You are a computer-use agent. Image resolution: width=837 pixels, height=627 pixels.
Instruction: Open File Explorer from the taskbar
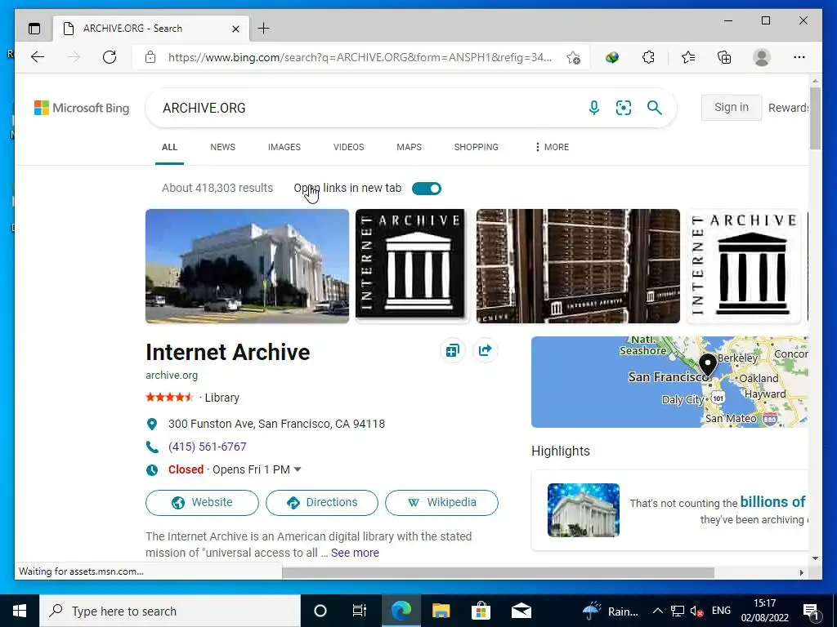441,611
